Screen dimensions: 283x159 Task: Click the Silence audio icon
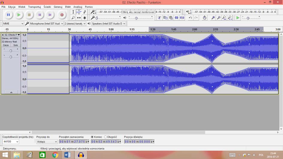point(182,18)
